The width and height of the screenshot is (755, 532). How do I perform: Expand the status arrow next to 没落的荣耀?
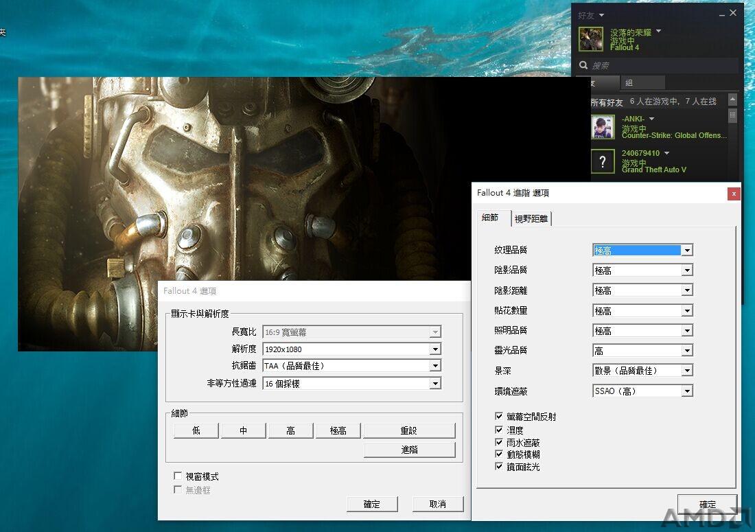coord(658,32)
